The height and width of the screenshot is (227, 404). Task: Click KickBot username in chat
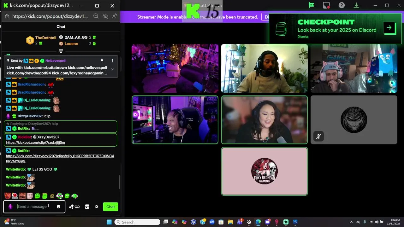coord(25,137)
